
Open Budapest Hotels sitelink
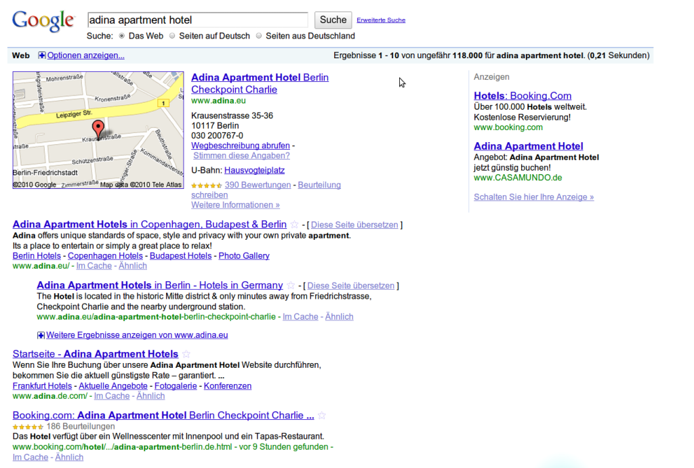click(x=180, y=256)
